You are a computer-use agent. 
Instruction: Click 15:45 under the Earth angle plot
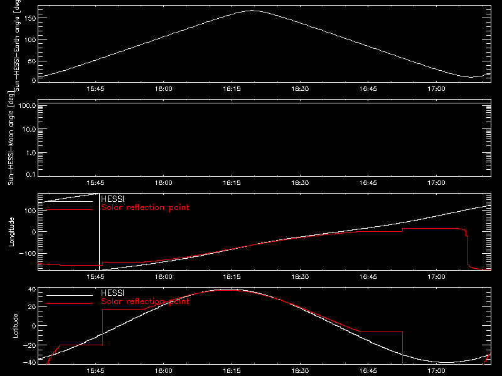[x=95, y=88]
